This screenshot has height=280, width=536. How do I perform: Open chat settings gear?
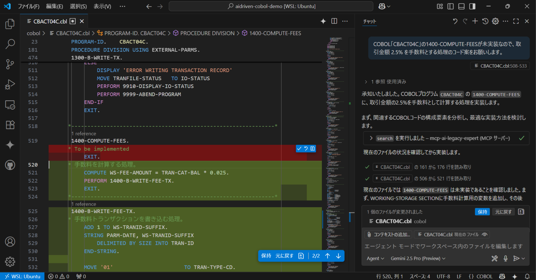(x=495, y=21)
